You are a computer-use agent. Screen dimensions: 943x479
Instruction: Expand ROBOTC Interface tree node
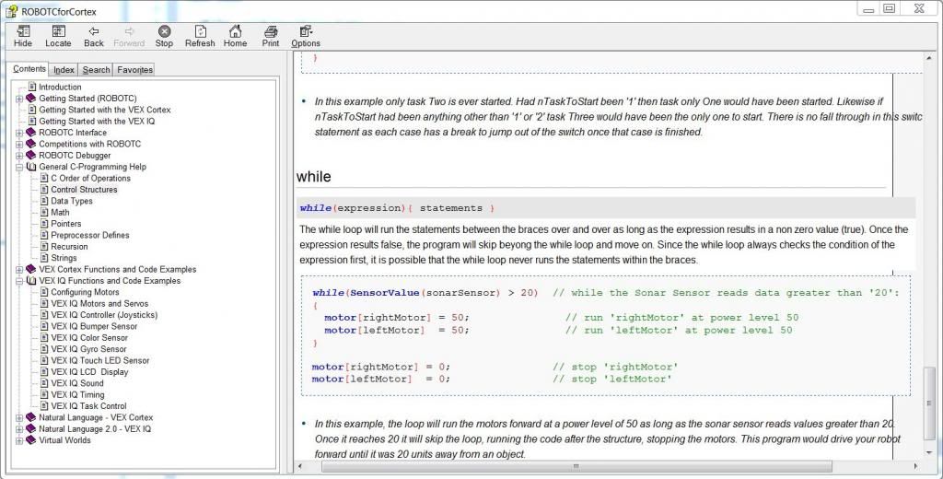pos(19,133)
